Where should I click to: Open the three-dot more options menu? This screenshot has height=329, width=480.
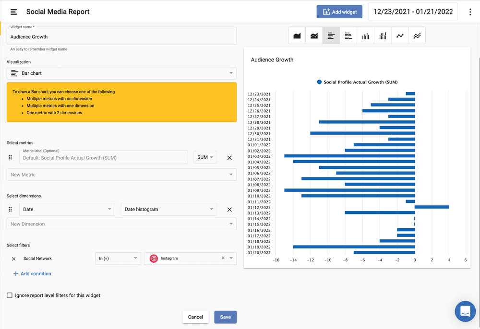point(470,12)
